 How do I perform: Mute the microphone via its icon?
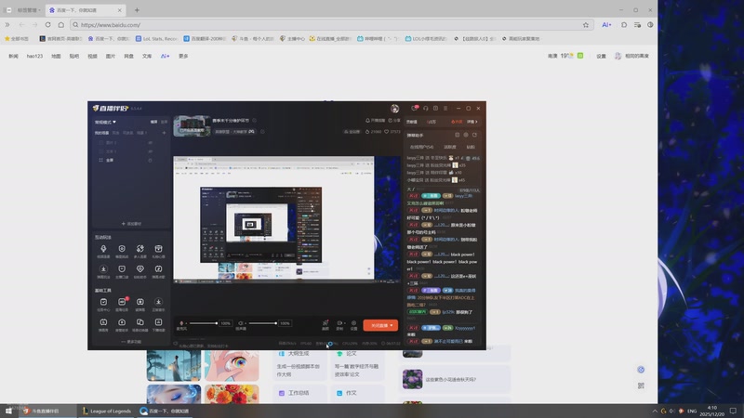coord(181,323)
